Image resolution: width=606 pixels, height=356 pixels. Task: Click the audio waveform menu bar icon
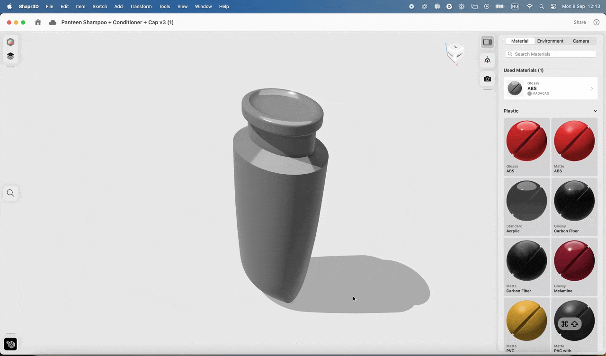coord(437,6)
